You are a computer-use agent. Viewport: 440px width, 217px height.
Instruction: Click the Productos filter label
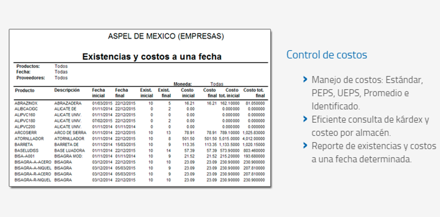[x=28, y=66]
